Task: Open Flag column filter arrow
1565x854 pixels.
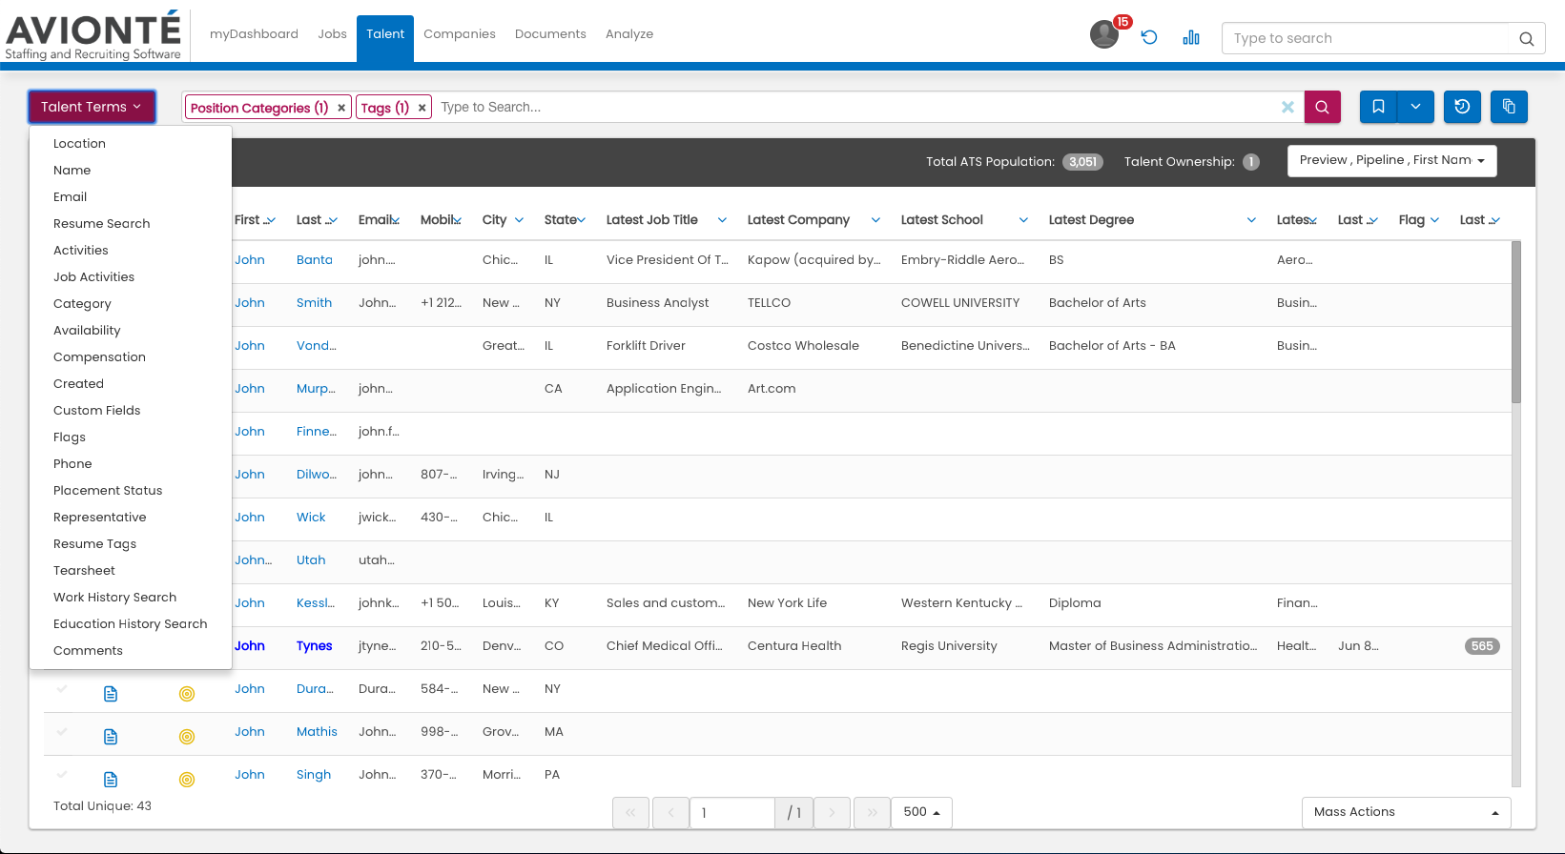Action: click(1434, 220)
